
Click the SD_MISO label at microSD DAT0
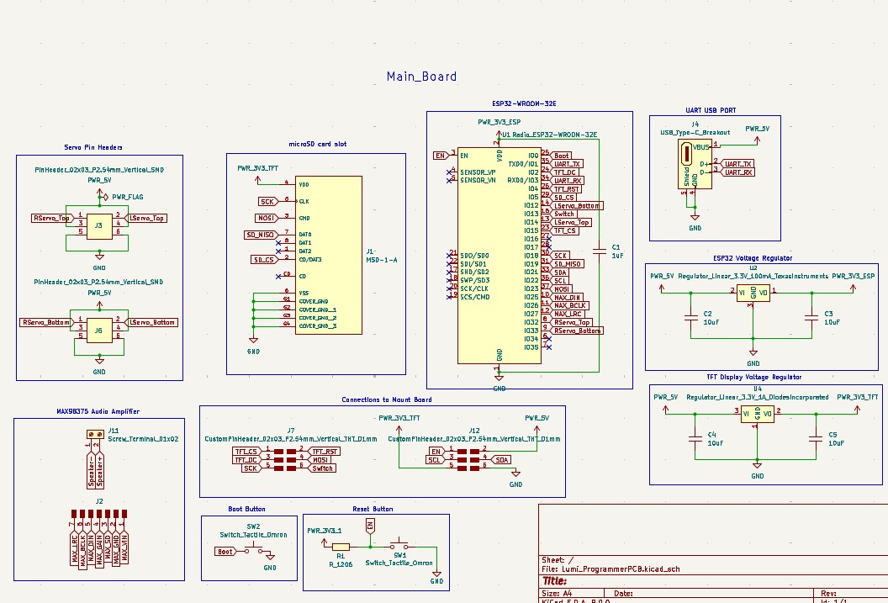pos(261,235)
